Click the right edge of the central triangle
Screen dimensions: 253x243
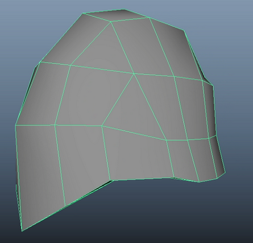tap(150, 107)
